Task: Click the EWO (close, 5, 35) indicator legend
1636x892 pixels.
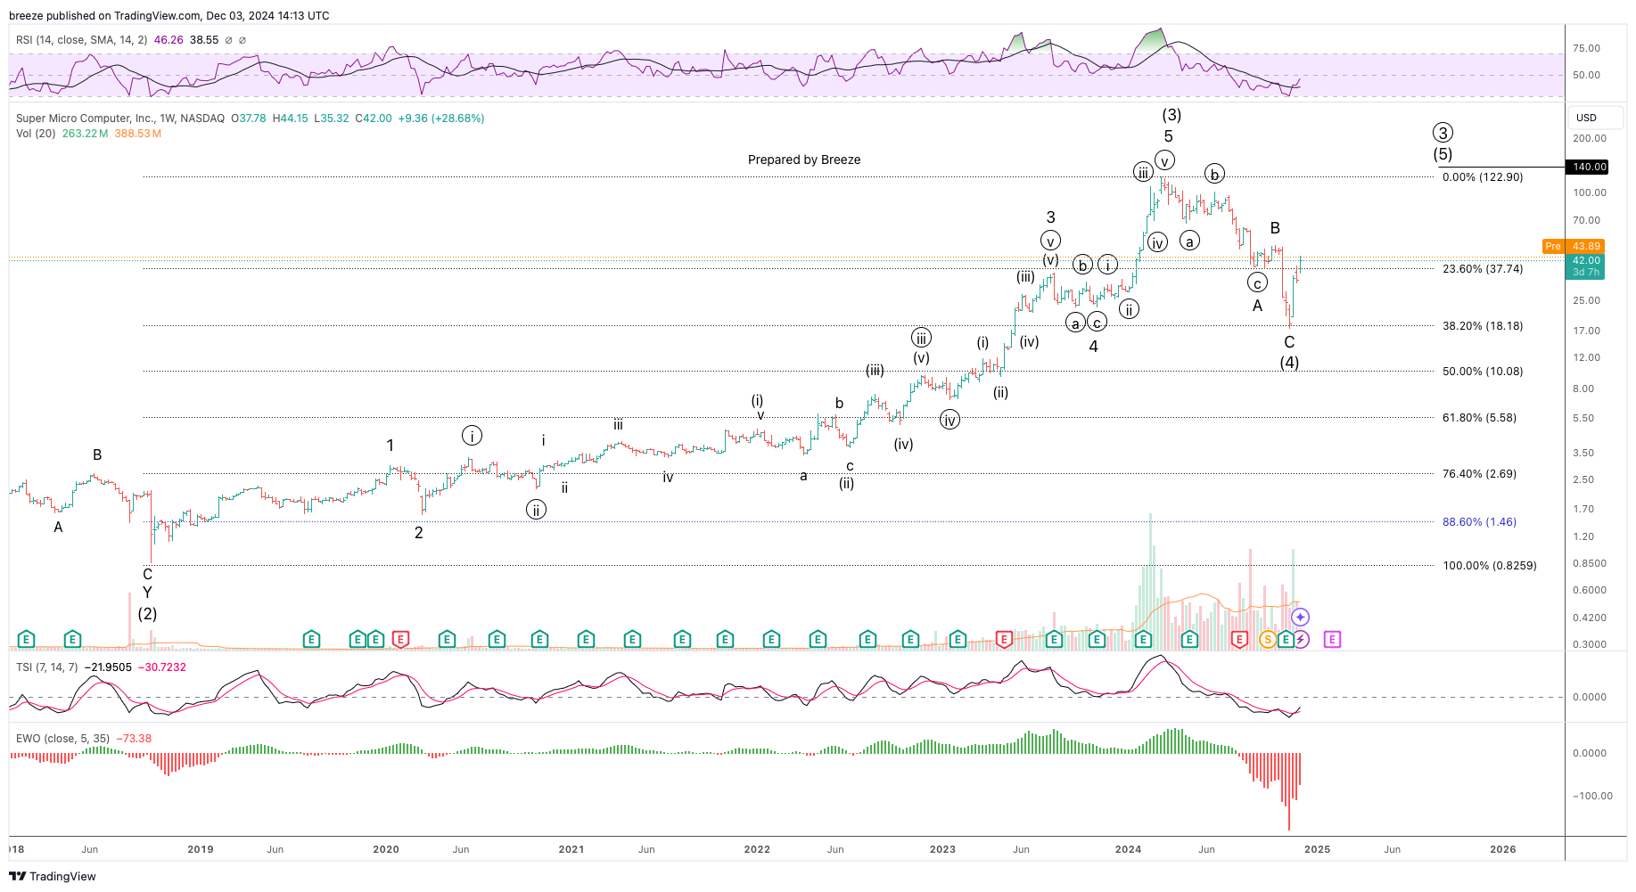Action: (x=62, y=739)
